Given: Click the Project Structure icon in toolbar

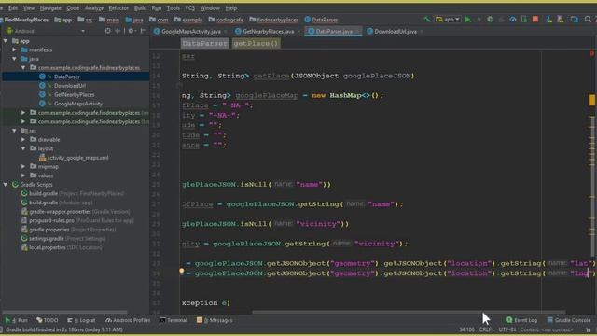Looking at the screenshot, I should pos(575,20).
